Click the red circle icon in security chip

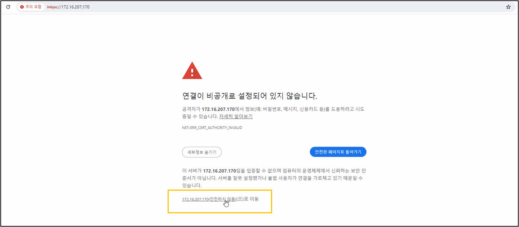coord(22,7)
